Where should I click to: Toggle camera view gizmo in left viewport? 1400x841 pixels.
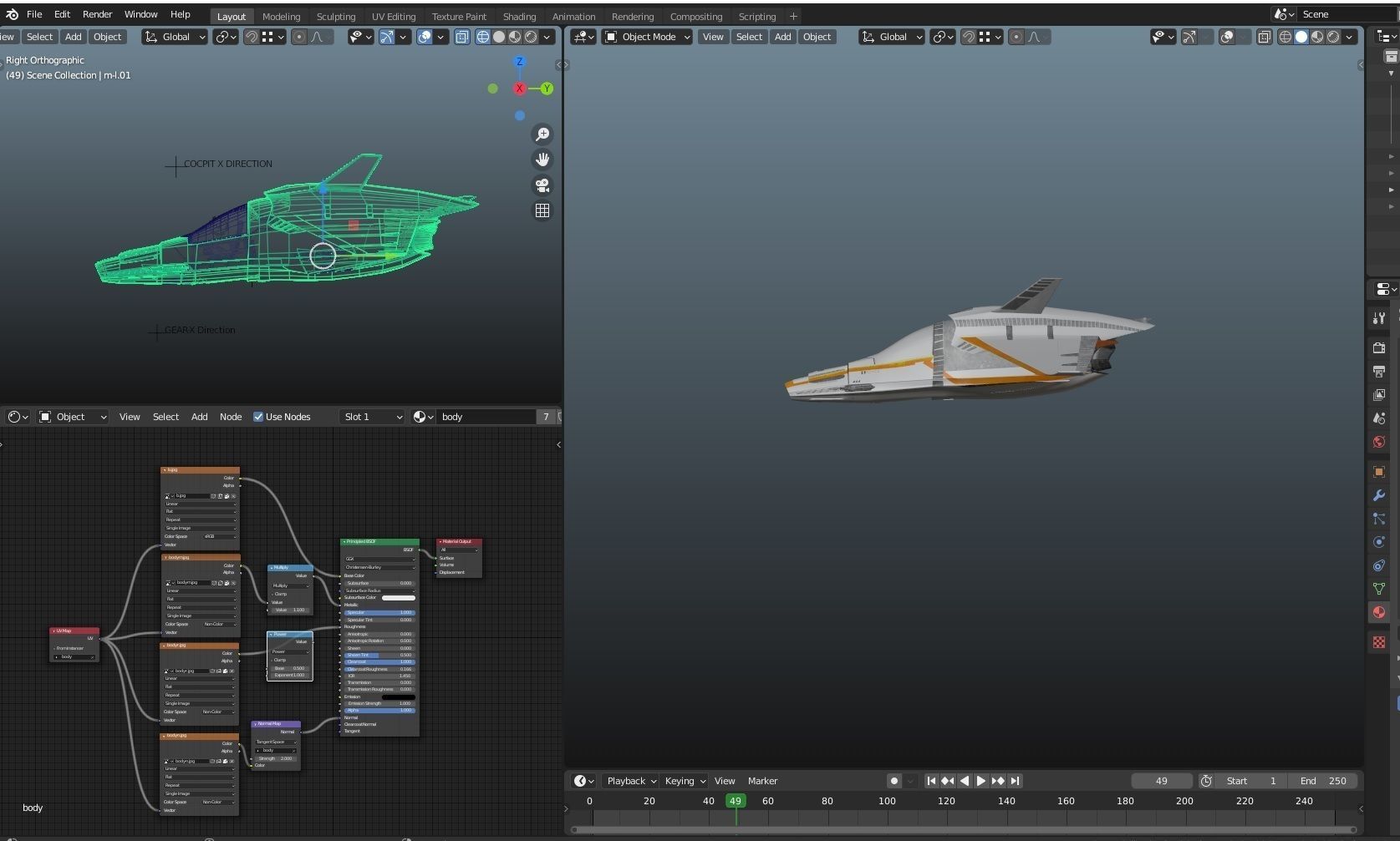pyautogui.click(x=542, y=185)
